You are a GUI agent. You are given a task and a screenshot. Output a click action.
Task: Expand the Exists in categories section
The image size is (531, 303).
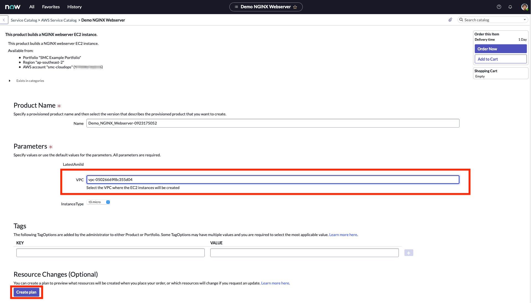click(10, 81)
